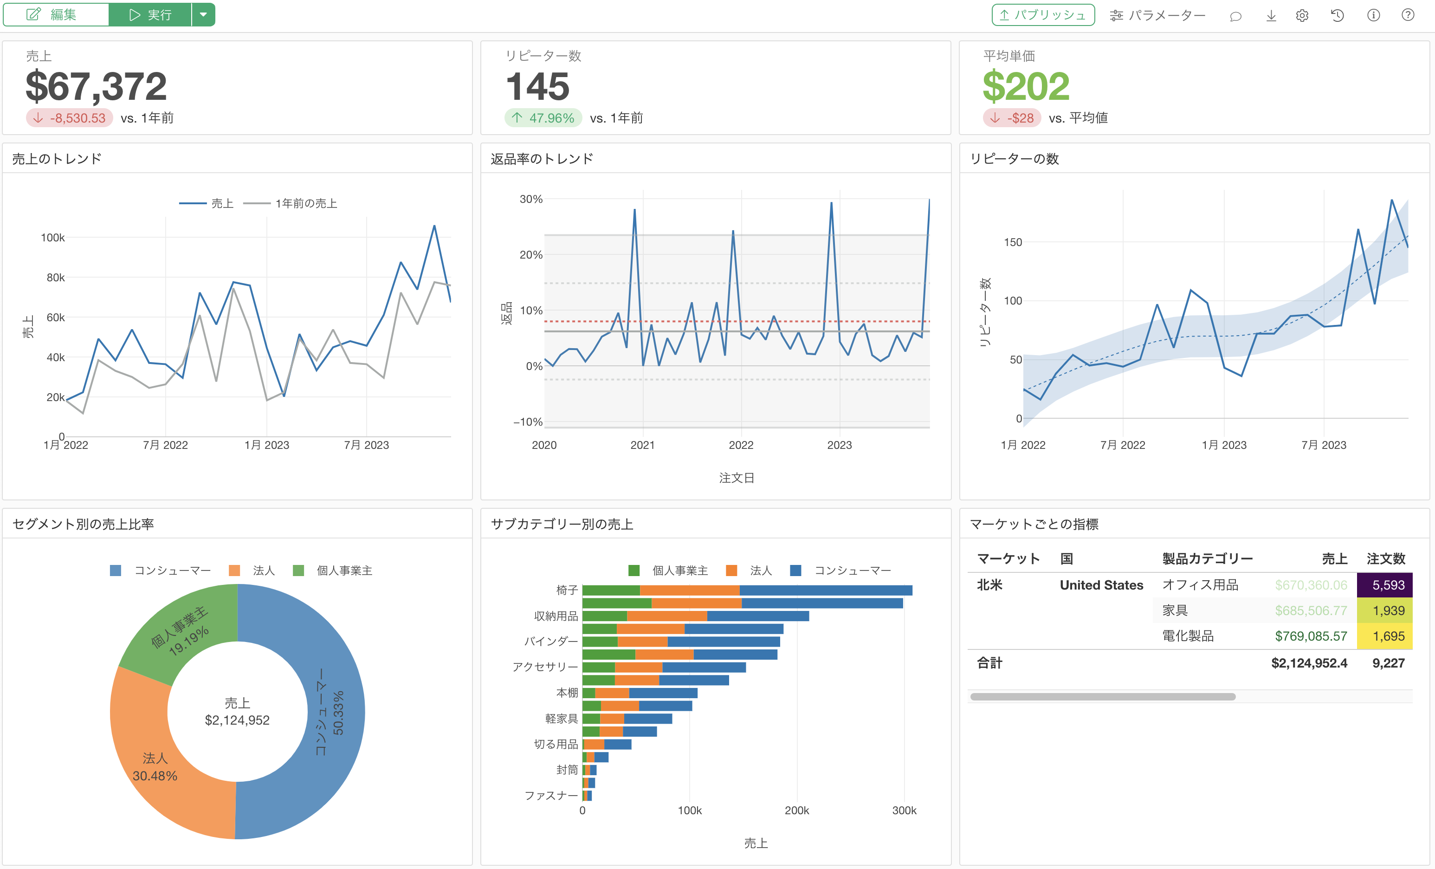Toggle 売上 series in sales trend legend
The image size is (1435, 869).
[x=206, y=203]
